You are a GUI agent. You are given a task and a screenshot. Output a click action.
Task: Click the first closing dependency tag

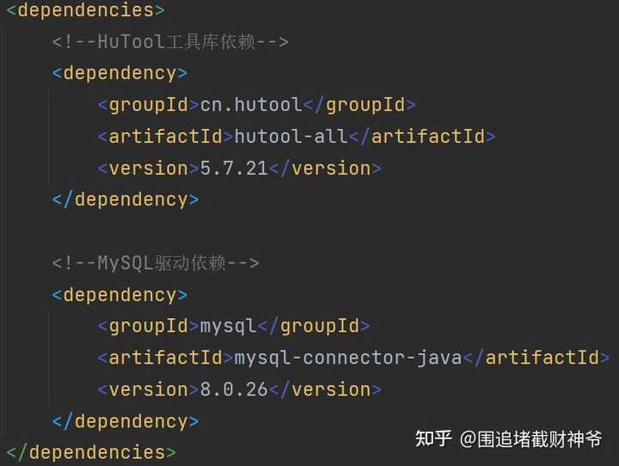(x=126, y=199)
